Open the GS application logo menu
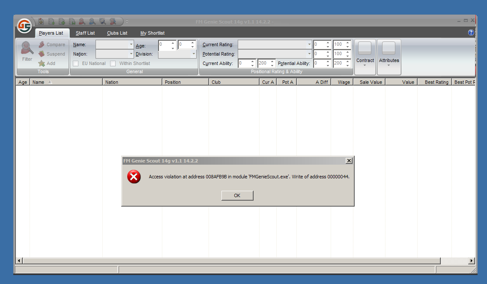The height and width of the screenshot is (284, 487). point(24,26)
